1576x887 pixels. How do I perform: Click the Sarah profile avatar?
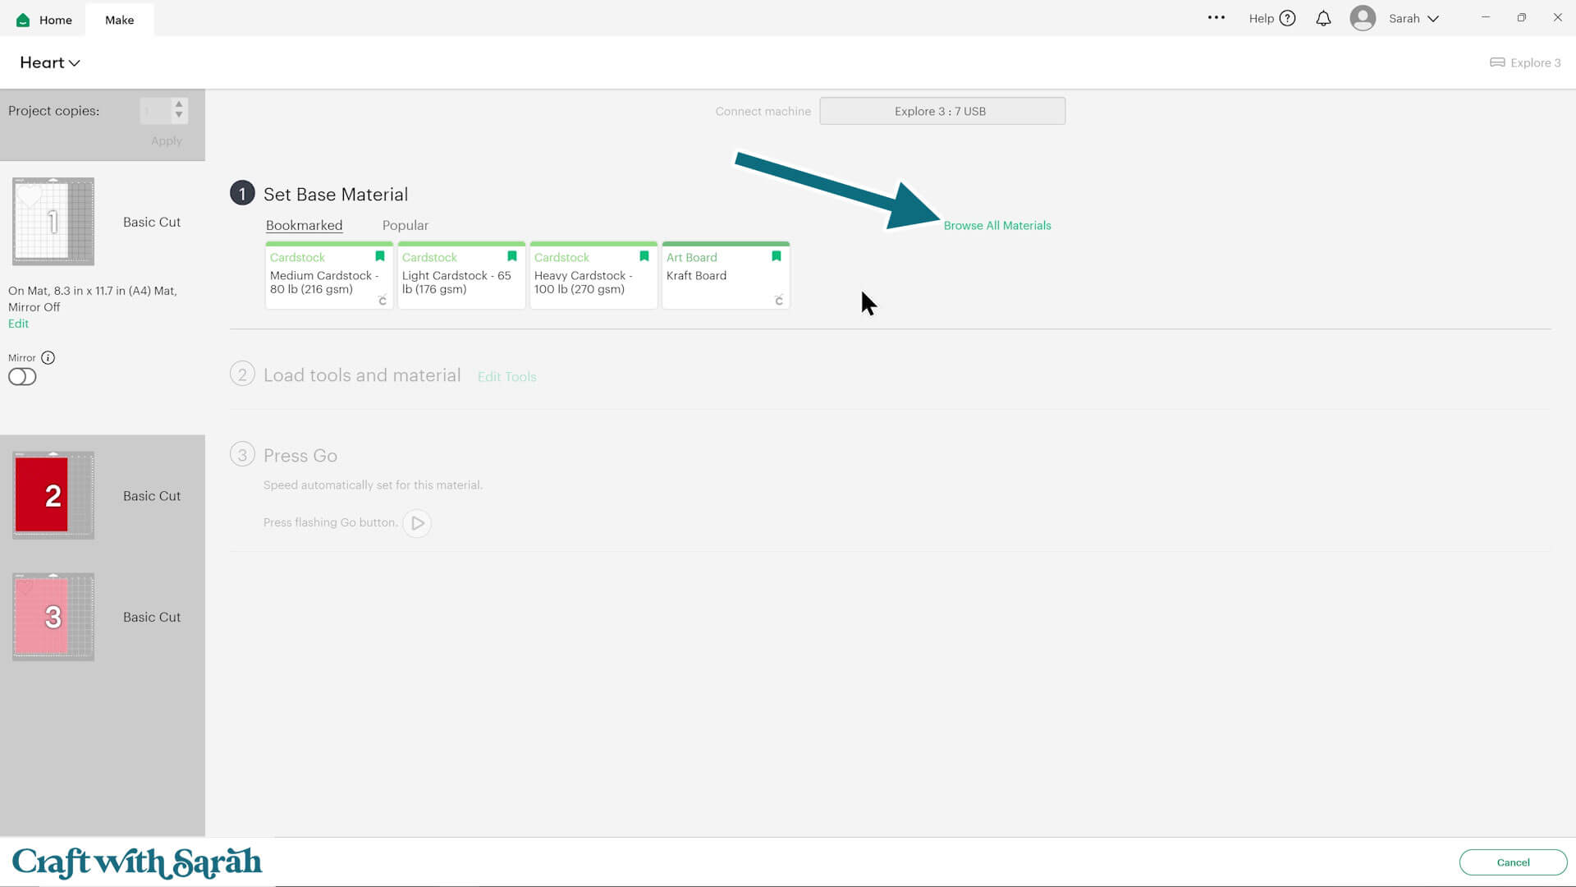coord(1363,18)
